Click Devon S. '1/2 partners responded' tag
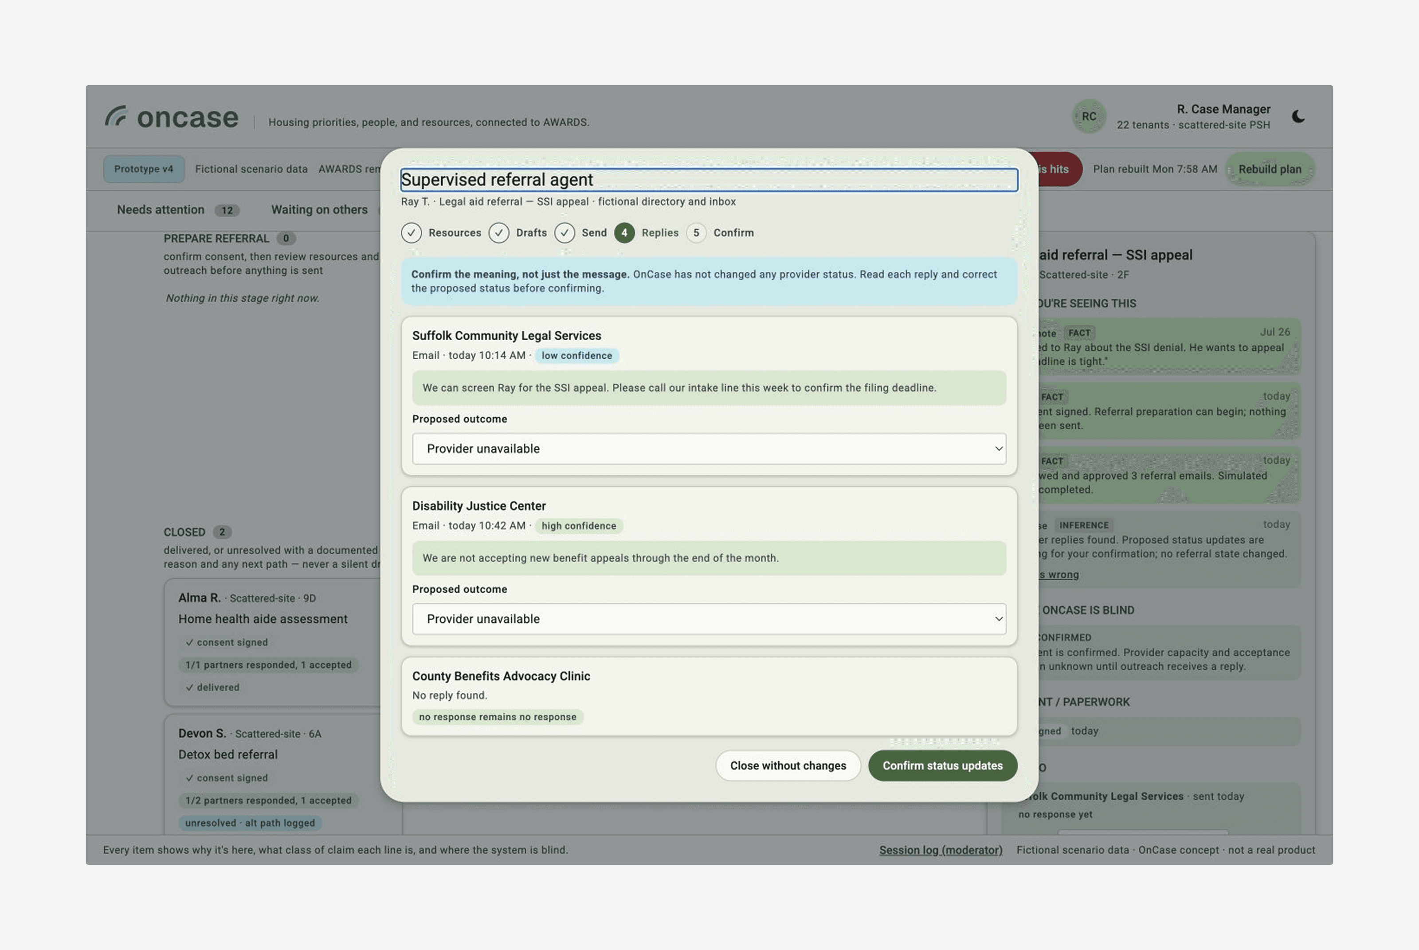 pyautogui.click(x=268, y=801)
